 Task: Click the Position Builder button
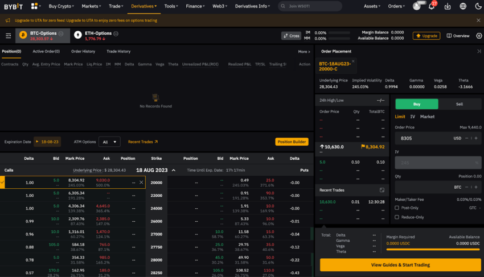pyautogui.click(x=292, y=142)
